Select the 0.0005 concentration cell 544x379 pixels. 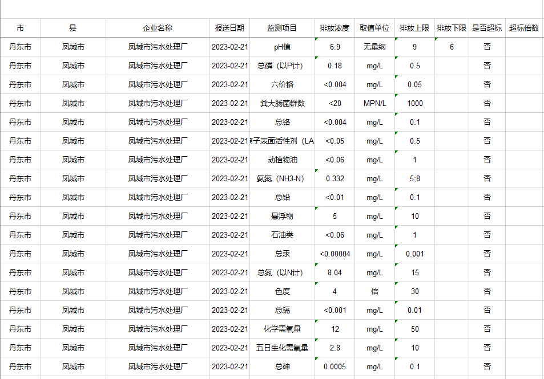point(335,366)
